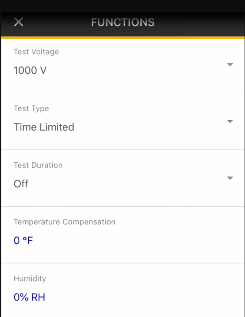This screenshot has width=245, height=317.
Task: Click the Test Duration label
Action: pyautogui.click(x=38, y=165)
